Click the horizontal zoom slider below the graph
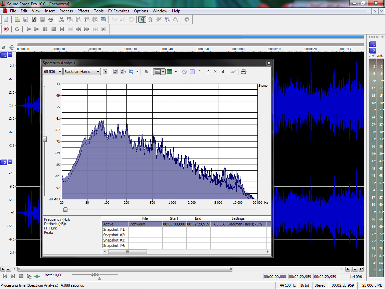The width and height of the screenshot is (385, 289). [x=65, y=209]
